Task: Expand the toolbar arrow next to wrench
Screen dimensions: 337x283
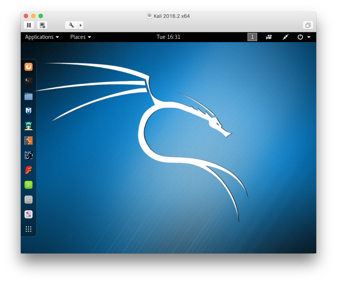Action: click(81, 25)
